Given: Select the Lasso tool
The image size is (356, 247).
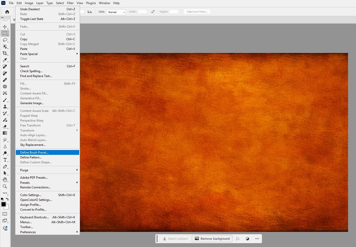Looking at the screenshot, I should pyautogui.click(x=5, y=40).
